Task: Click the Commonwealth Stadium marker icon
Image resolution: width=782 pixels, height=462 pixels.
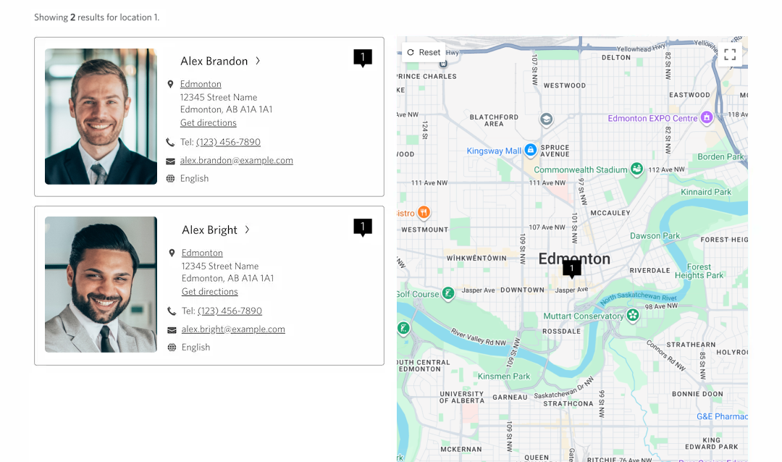Action: click(636, 169)
